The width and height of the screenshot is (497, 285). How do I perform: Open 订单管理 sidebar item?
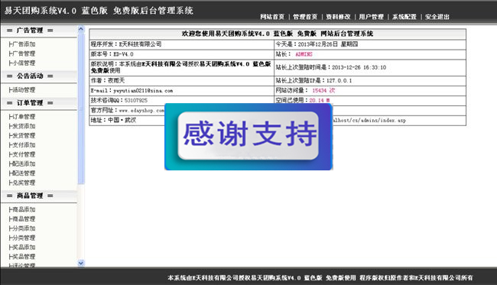pyautogui.click(x=22, y=117)
